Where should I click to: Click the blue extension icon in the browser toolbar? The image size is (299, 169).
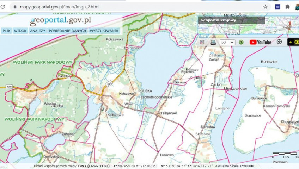(277, 7)
